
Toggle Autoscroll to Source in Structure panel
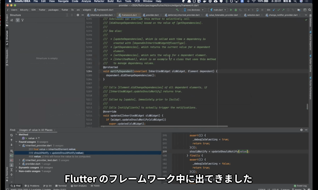[x=18, y=20]
